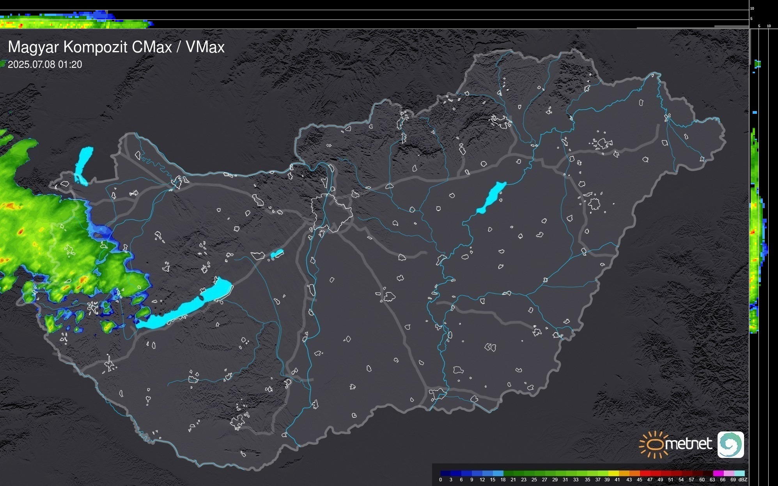Viewport: 778px width, 486px height.
Task: Click the Budapest city outline
Action: click(x=331, y=212)
